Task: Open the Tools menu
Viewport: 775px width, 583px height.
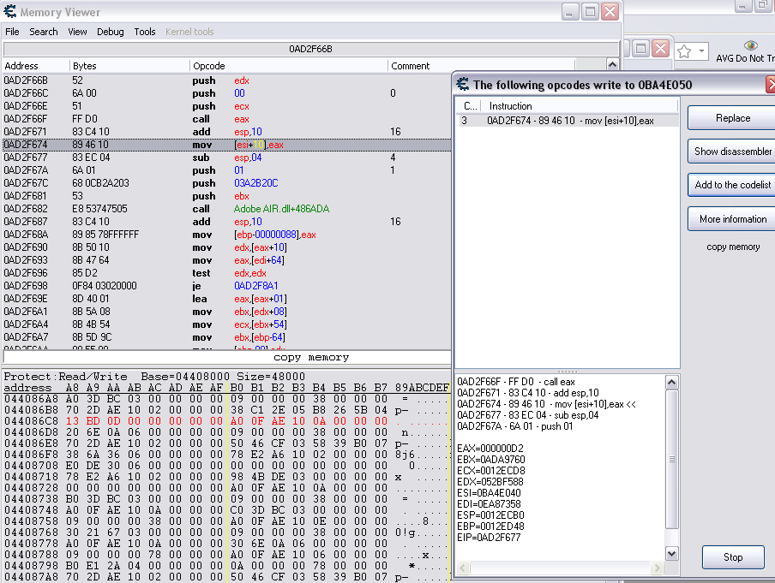Action: pos(145,32)
